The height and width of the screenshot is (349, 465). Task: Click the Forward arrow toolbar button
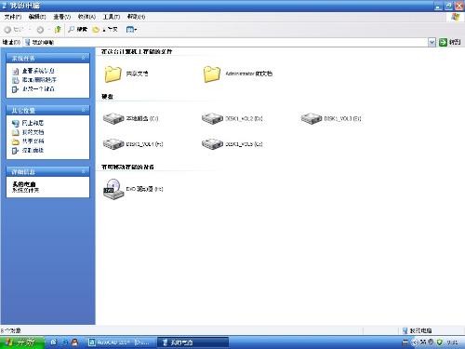click(x=40, y=30)
